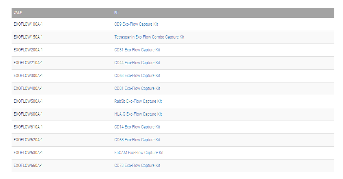
Task: Open the Rab5b Exo-Flow Capture Kit link
Action: pos(138,102)
